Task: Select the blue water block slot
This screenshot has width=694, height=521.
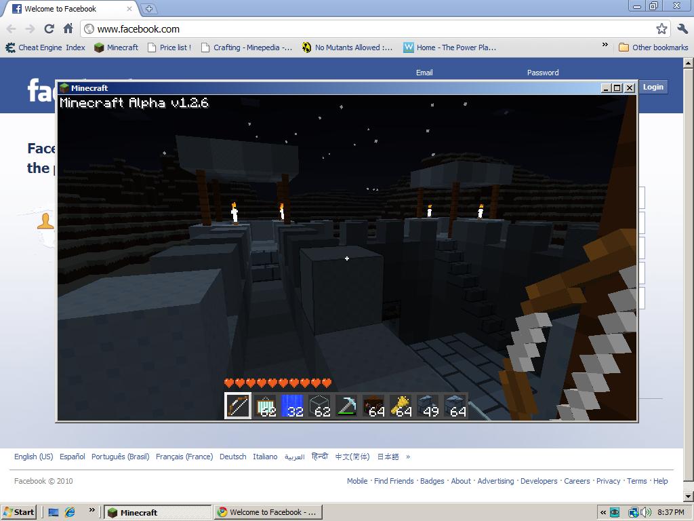Action: (x=292, y=406)
